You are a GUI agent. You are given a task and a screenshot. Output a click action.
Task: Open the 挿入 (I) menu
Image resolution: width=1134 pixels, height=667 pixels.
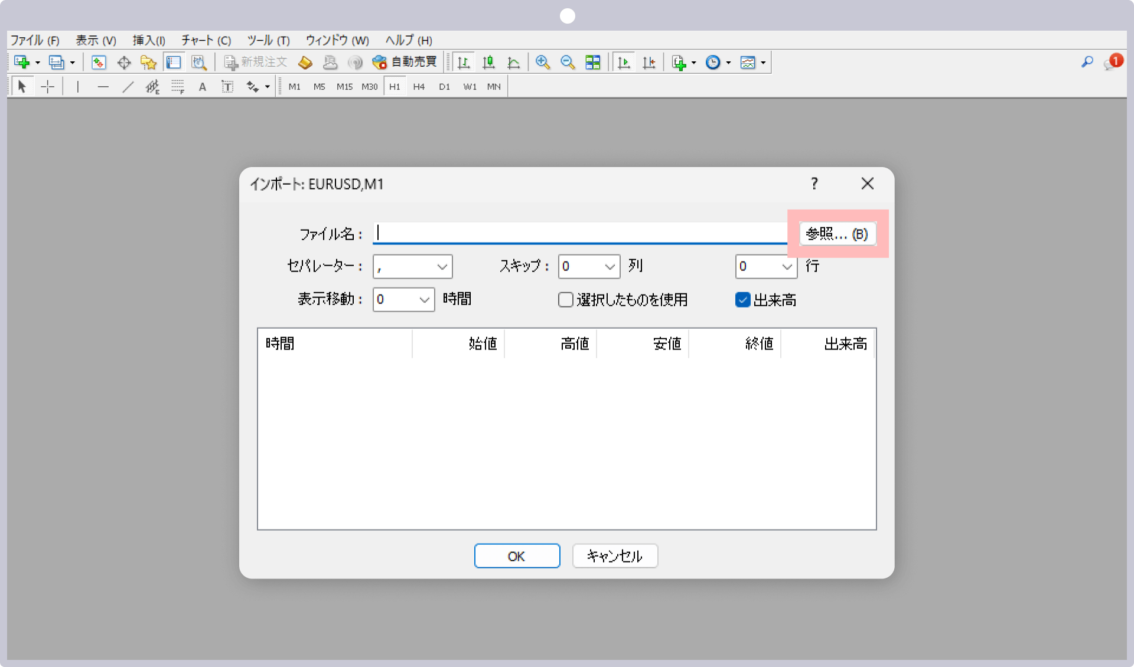point(148,40)
